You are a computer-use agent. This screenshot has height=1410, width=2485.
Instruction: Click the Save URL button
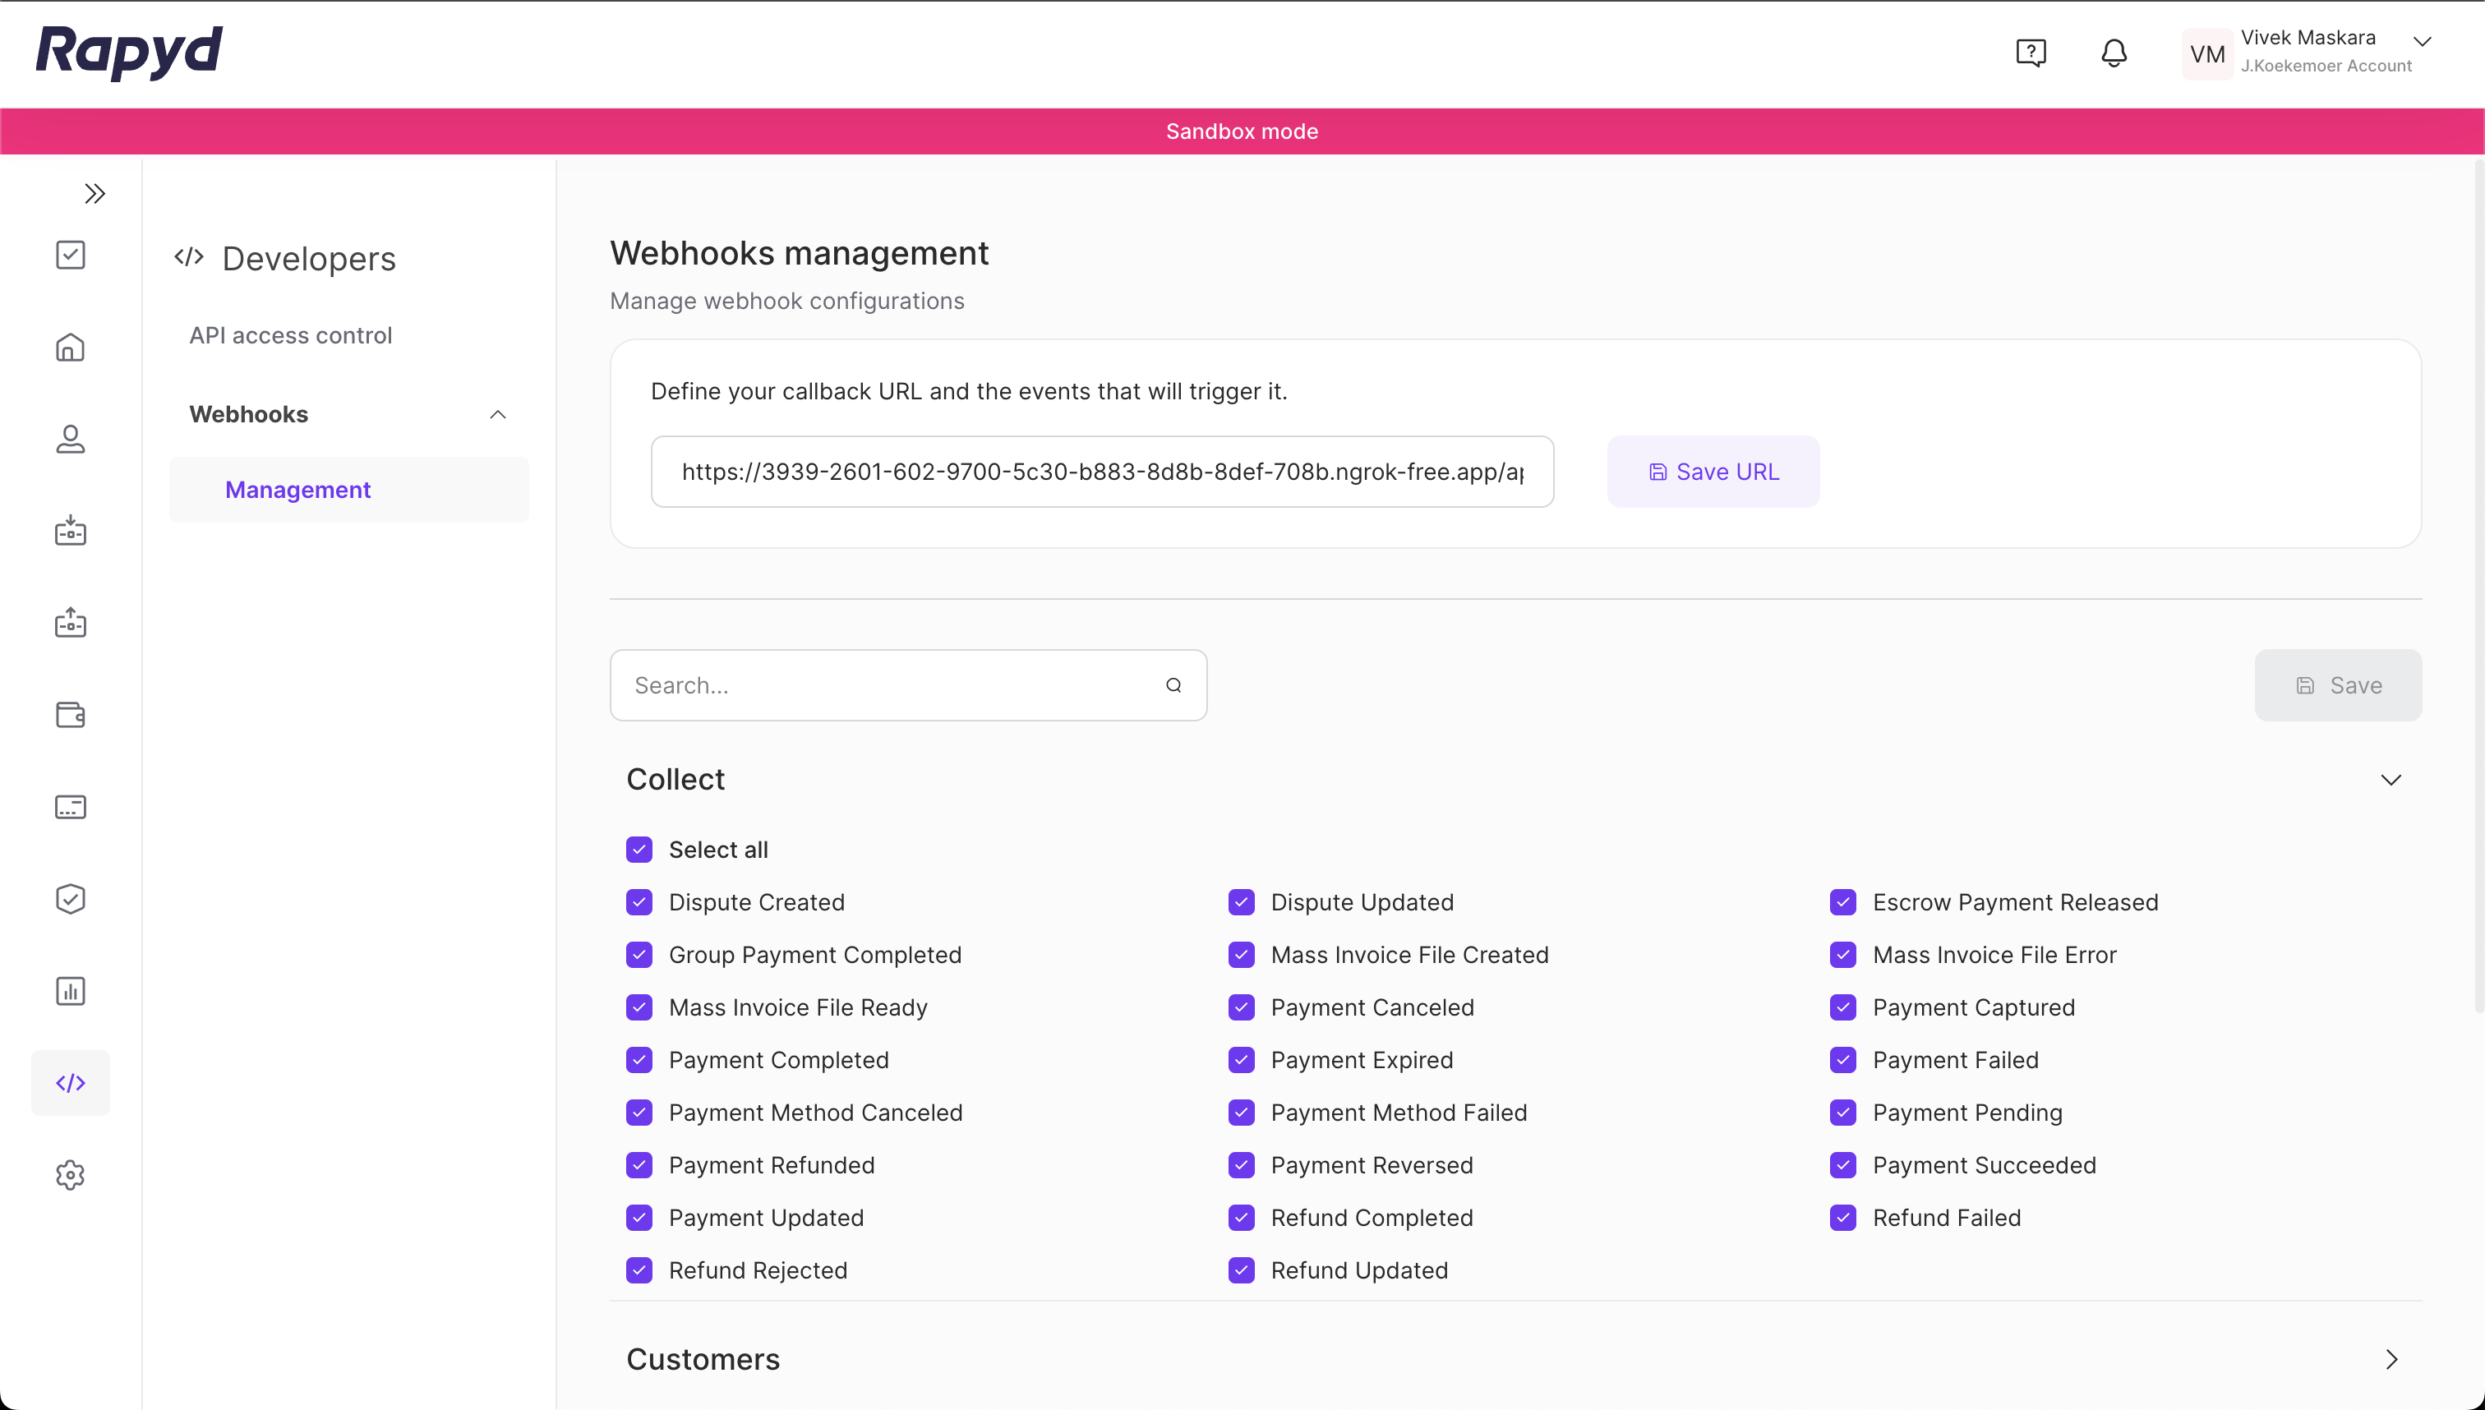pos(1713,471)
